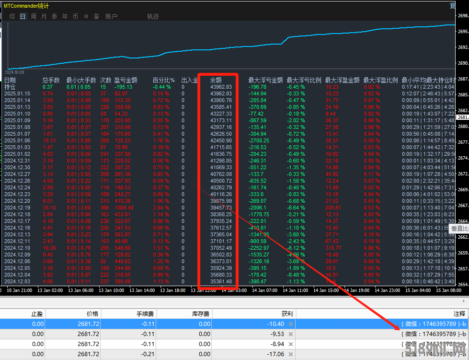Click the 余额 column header
The image size is (469, 360).
(216, 80)
